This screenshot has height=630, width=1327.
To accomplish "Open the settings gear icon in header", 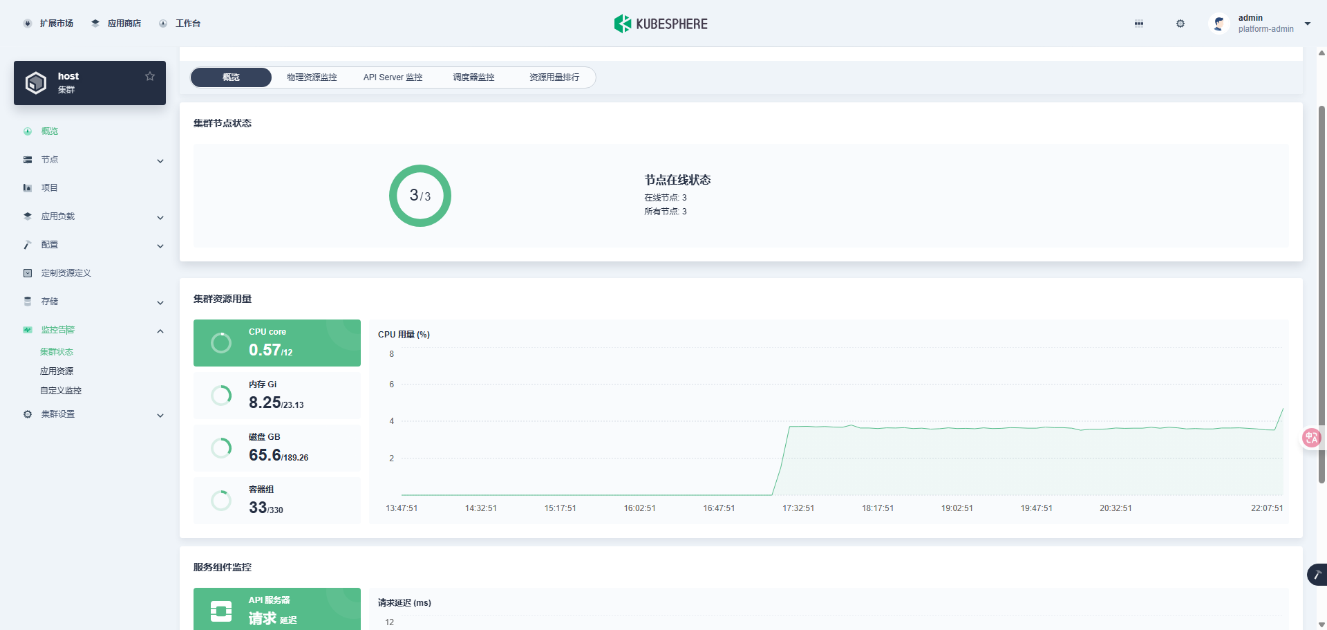I will pos(1180,24).
